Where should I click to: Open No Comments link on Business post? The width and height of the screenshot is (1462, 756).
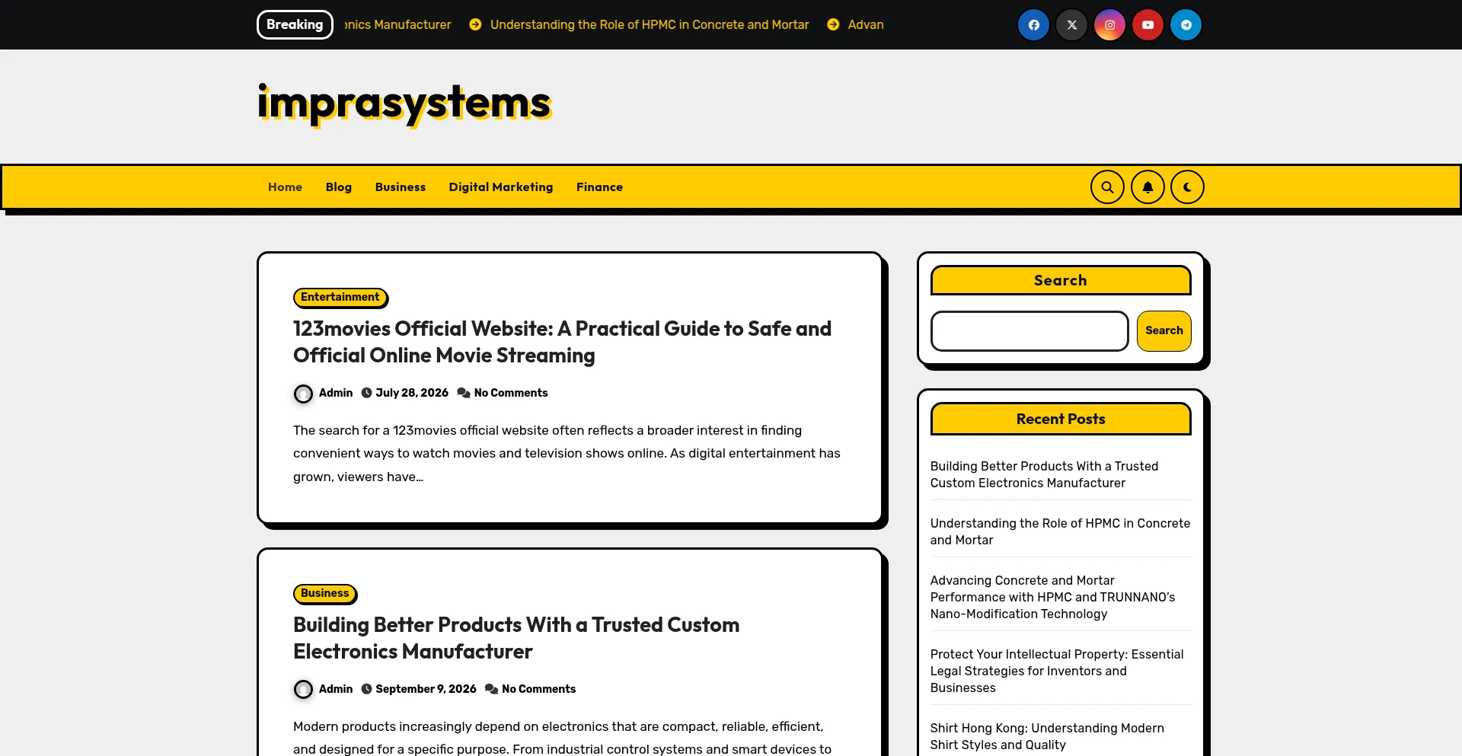[x=538, y=689]
